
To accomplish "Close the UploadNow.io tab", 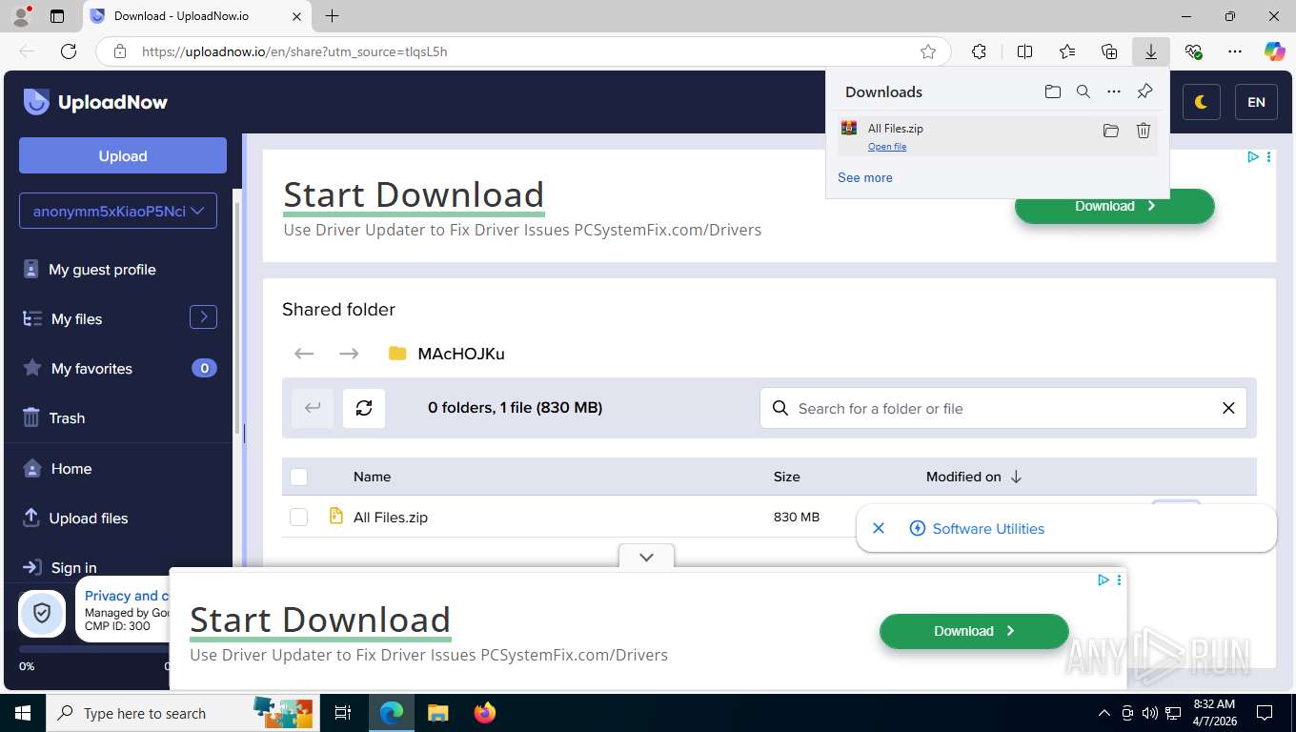I will 296,16.
